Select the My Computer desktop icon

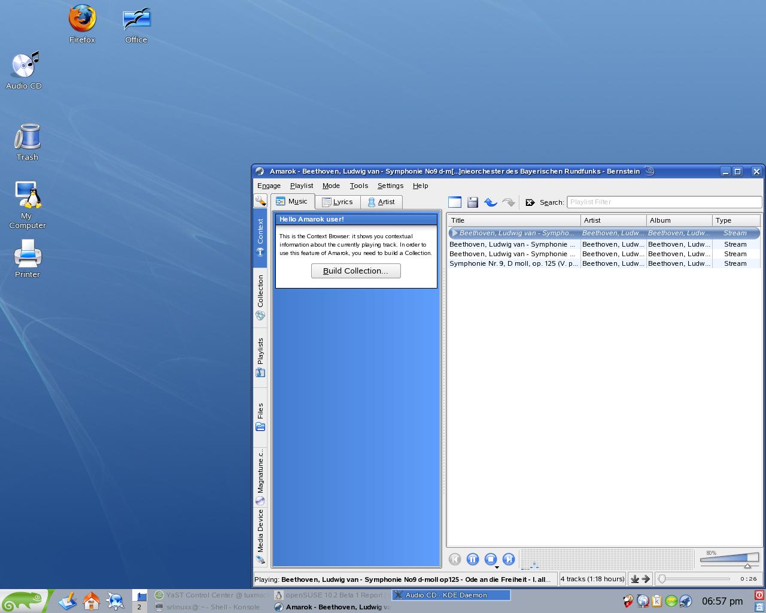(x=27, y=205)
